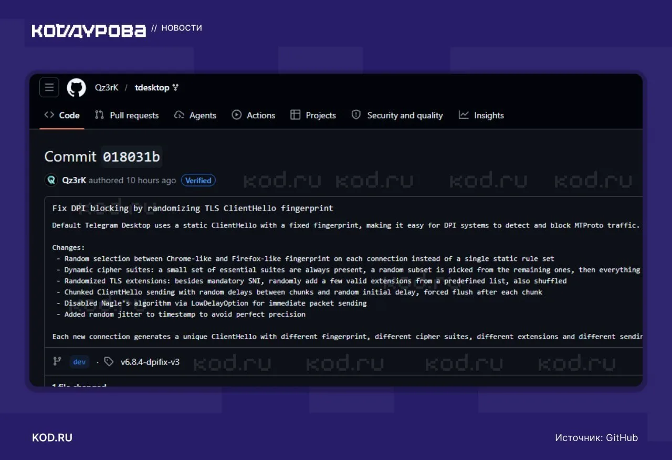Viewport: 672px width, 460px height.
Task: Click the '10 hours ago' timestamp
Action: pos(151,180)
